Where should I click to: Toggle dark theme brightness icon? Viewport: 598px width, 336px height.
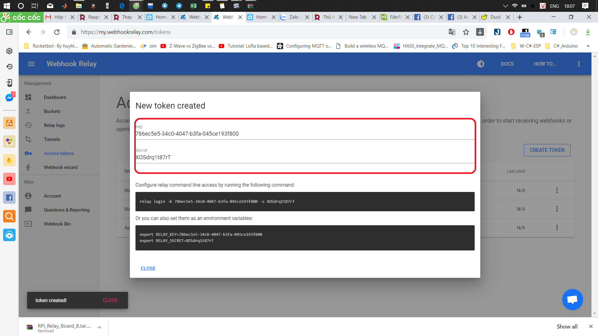481,64
